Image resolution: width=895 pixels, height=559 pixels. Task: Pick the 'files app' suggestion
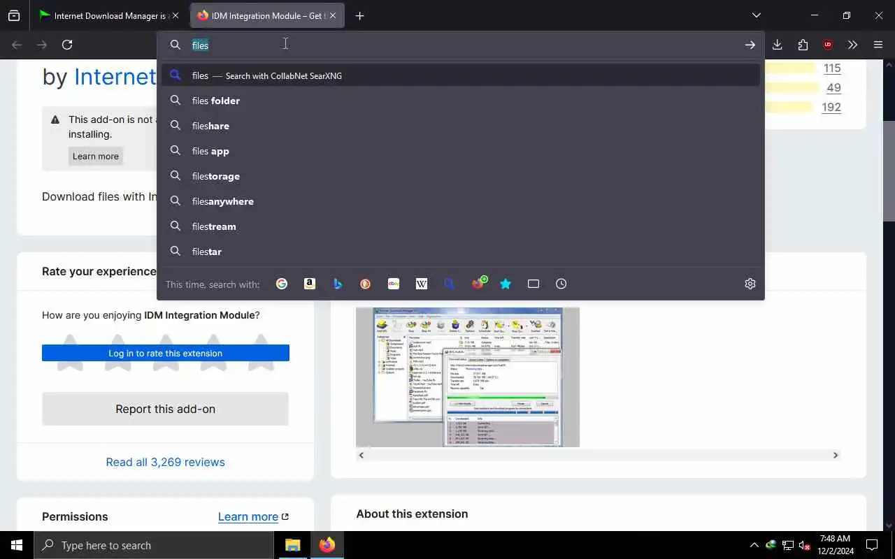click(461, 151)
